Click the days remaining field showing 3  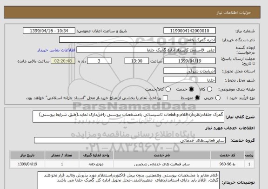pyautogui.click(x=99, y=61)
